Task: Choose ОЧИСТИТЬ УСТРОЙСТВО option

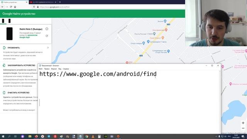Action: pyautogui.click(x=19, y=93)
